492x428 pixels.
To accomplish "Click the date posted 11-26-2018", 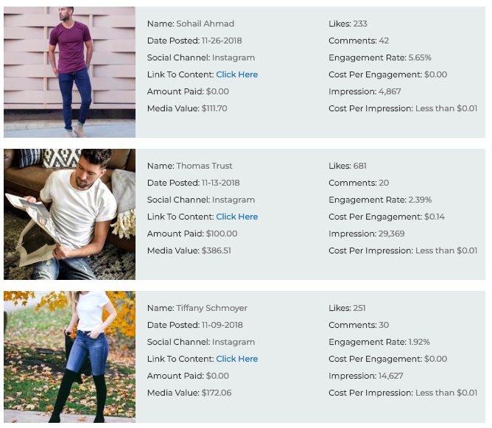I will pos(222,41).
